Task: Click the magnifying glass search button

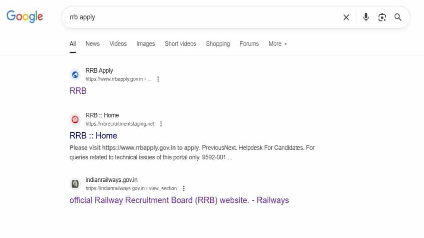Action: (x=398, y=17)
